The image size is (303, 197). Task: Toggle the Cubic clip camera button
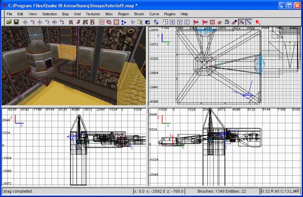coord(147,22)
